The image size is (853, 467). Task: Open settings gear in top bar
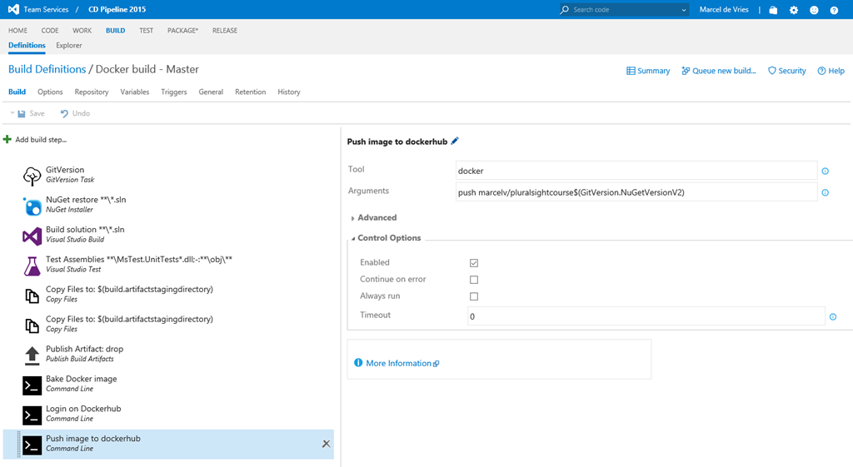(x=794, y=10)
